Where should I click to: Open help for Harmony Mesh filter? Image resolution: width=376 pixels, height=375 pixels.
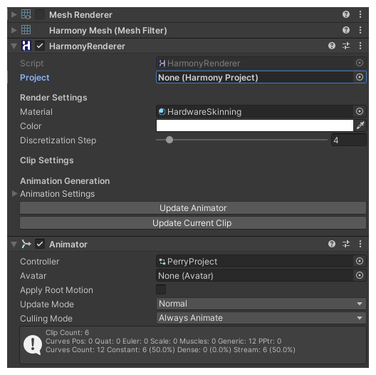click(346, 30)
